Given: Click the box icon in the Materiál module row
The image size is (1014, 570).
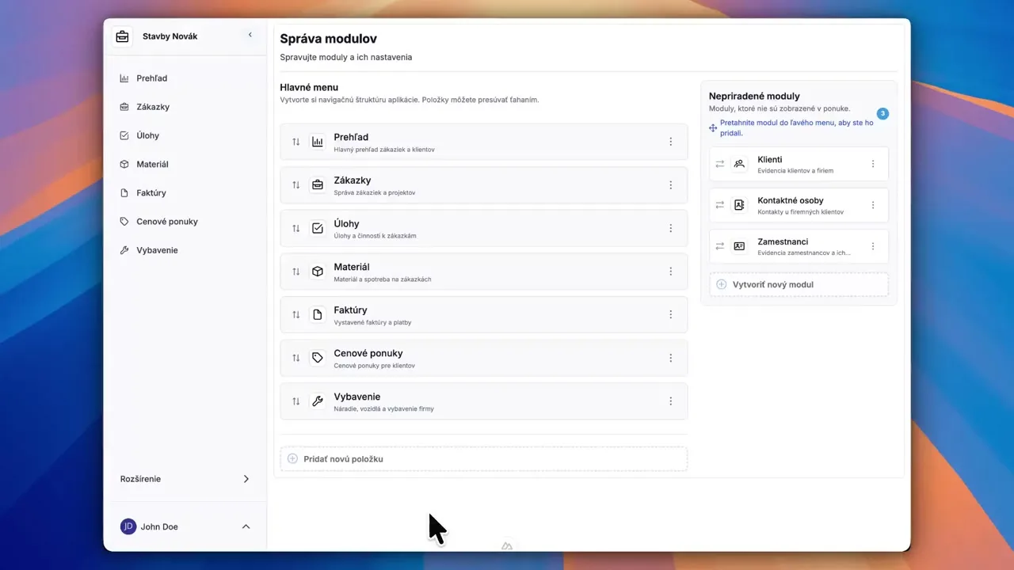Looking at the screenshot, I should point(318,272).
